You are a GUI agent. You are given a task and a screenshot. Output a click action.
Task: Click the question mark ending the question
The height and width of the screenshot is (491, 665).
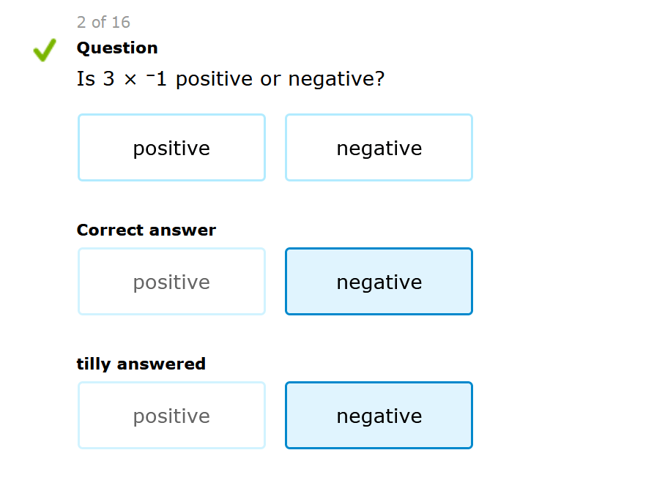[379, 79]
